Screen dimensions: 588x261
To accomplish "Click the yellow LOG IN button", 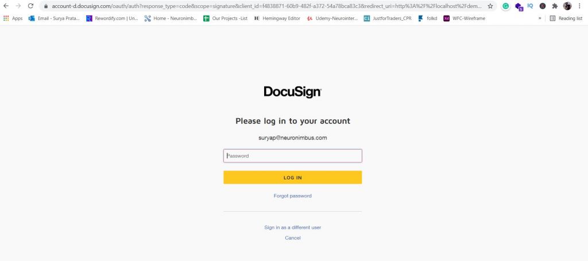I will [292, 177].
